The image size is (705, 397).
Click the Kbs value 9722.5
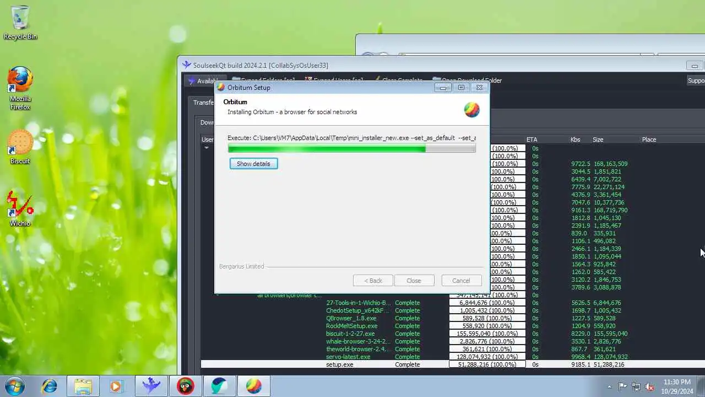pyautogui.click(x=581, y=164)
